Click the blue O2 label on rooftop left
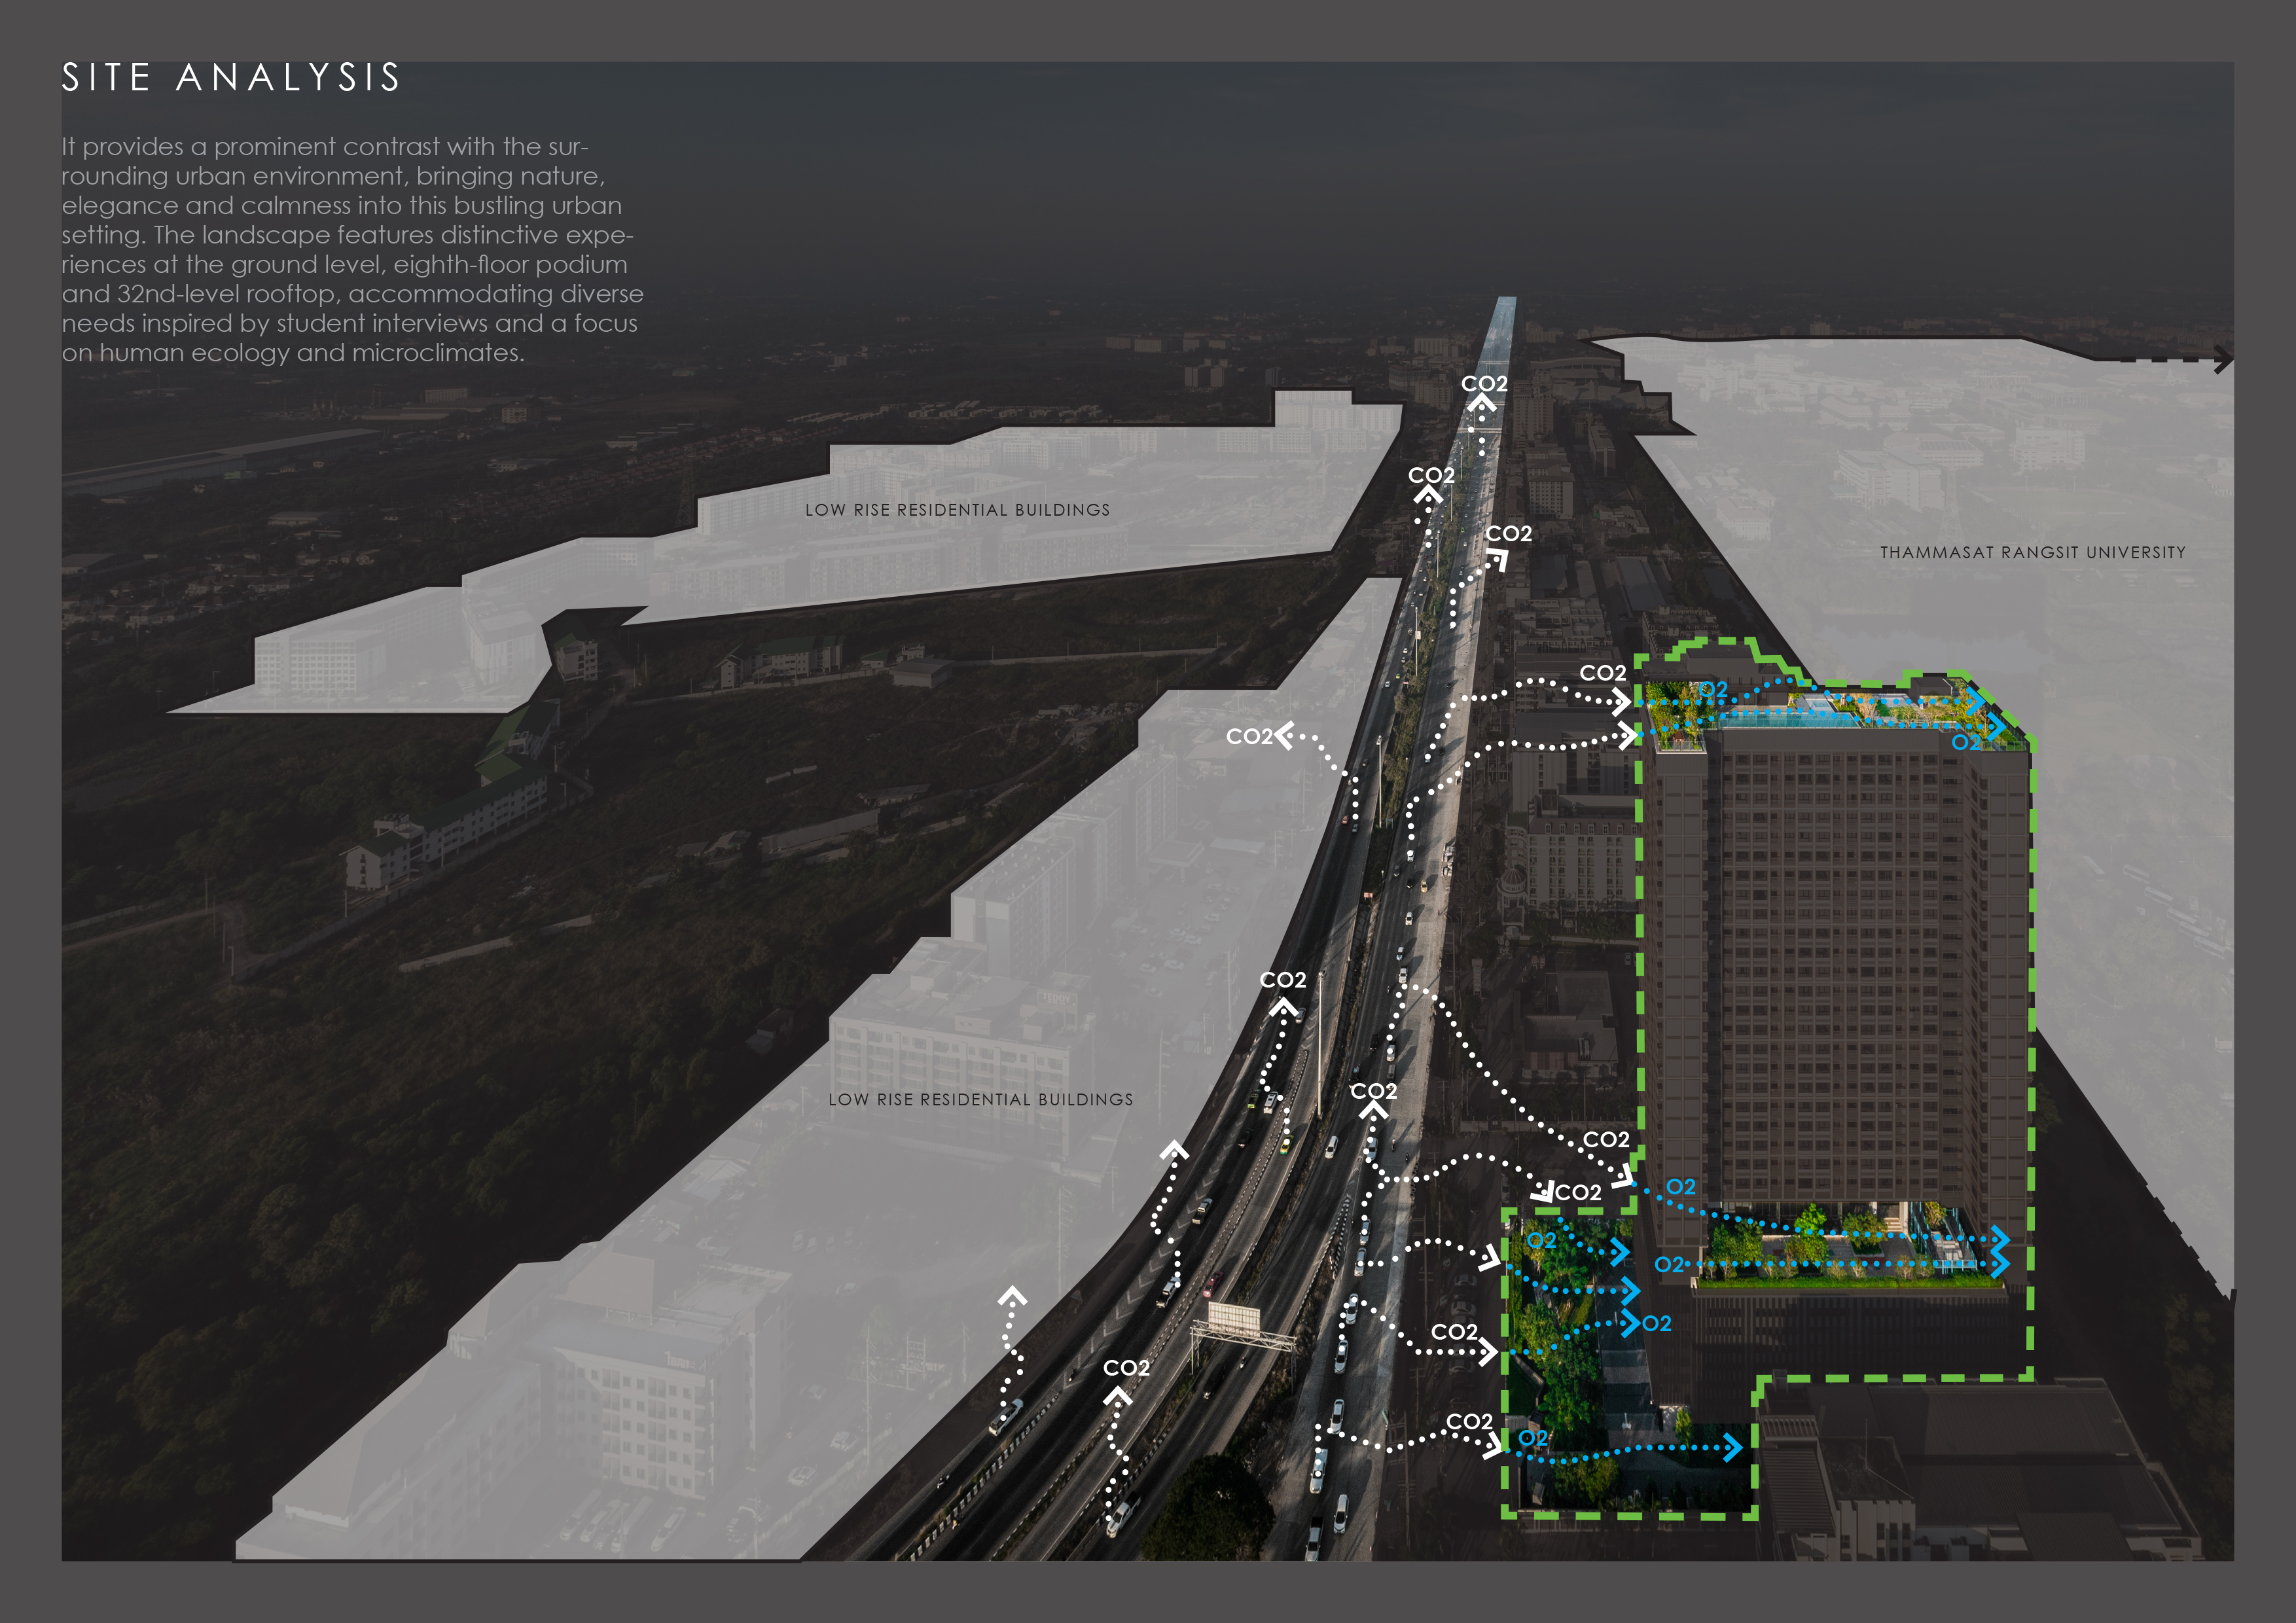 pos(1713,690)
